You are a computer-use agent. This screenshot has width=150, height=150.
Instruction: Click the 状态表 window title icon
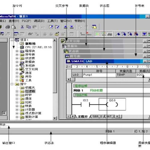pyautogui.click(x=66, y=51)
